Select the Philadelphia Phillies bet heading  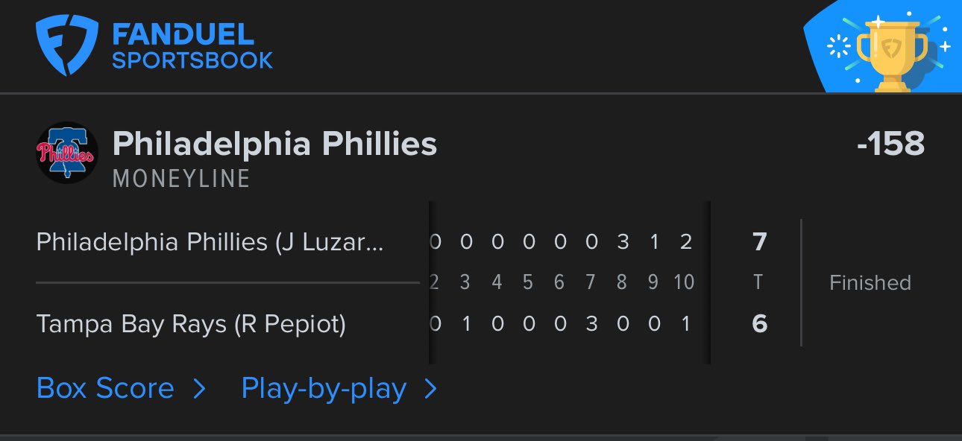tap(274, 143)
